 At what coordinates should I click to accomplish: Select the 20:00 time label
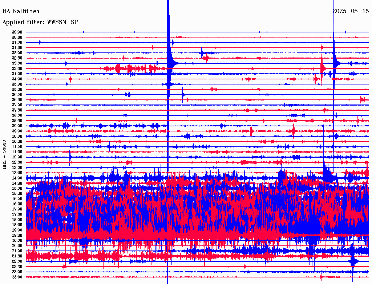pos(17,241)
